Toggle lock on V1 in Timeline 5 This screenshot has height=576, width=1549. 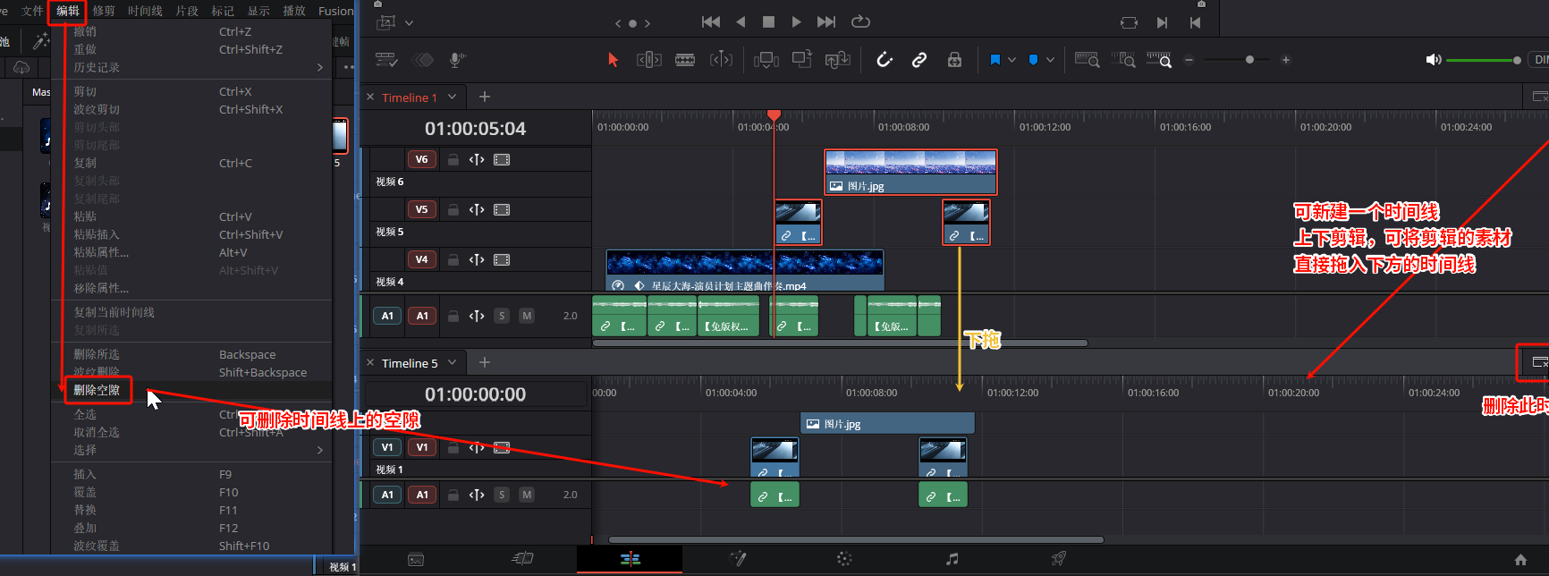[453, 447]
